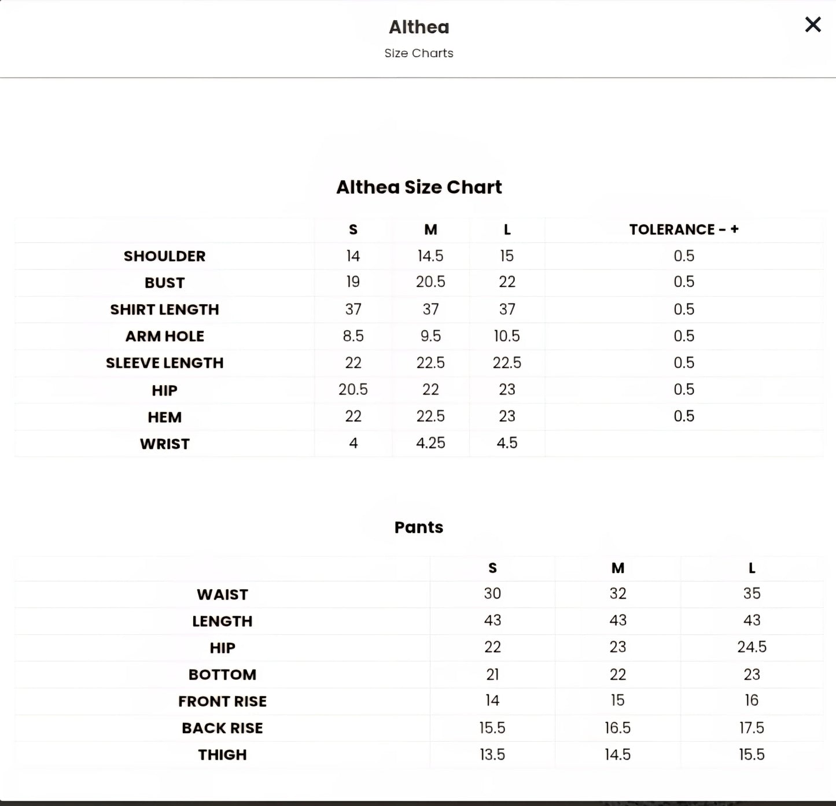This screenshot has width=836, height=806.
Task: Click the Pants section heading
Action: click(x=419, y=527)
